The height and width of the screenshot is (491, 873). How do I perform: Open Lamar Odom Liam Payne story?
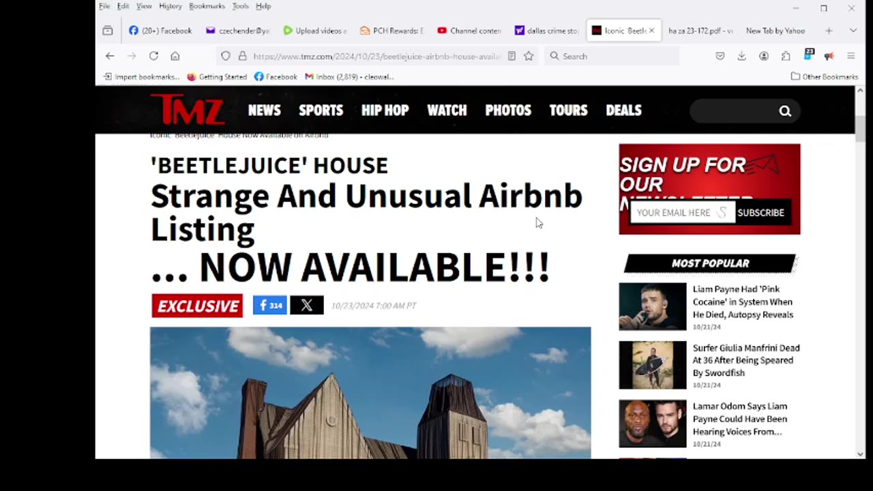740,419
